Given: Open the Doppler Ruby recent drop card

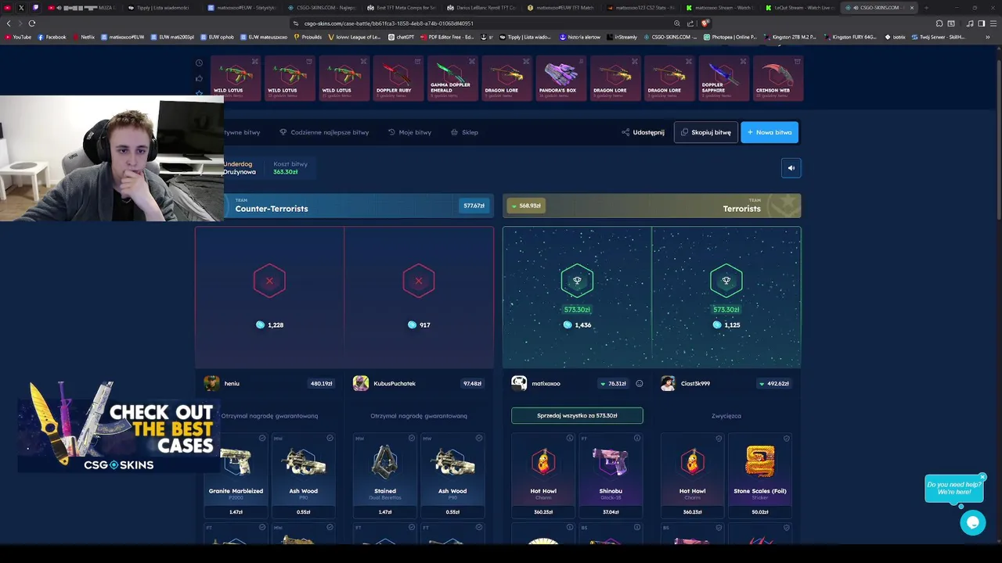Looking at the screenshot, I should pyautogui.click(x=398, y=78).
